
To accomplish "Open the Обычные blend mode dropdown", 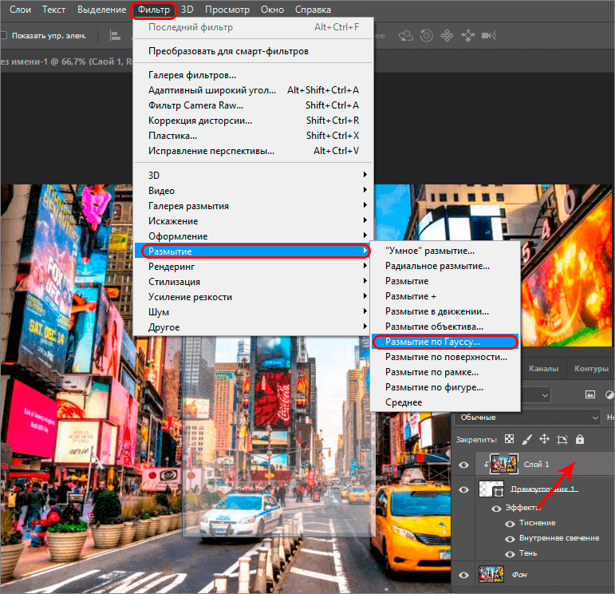I will (x=526, y=418).
